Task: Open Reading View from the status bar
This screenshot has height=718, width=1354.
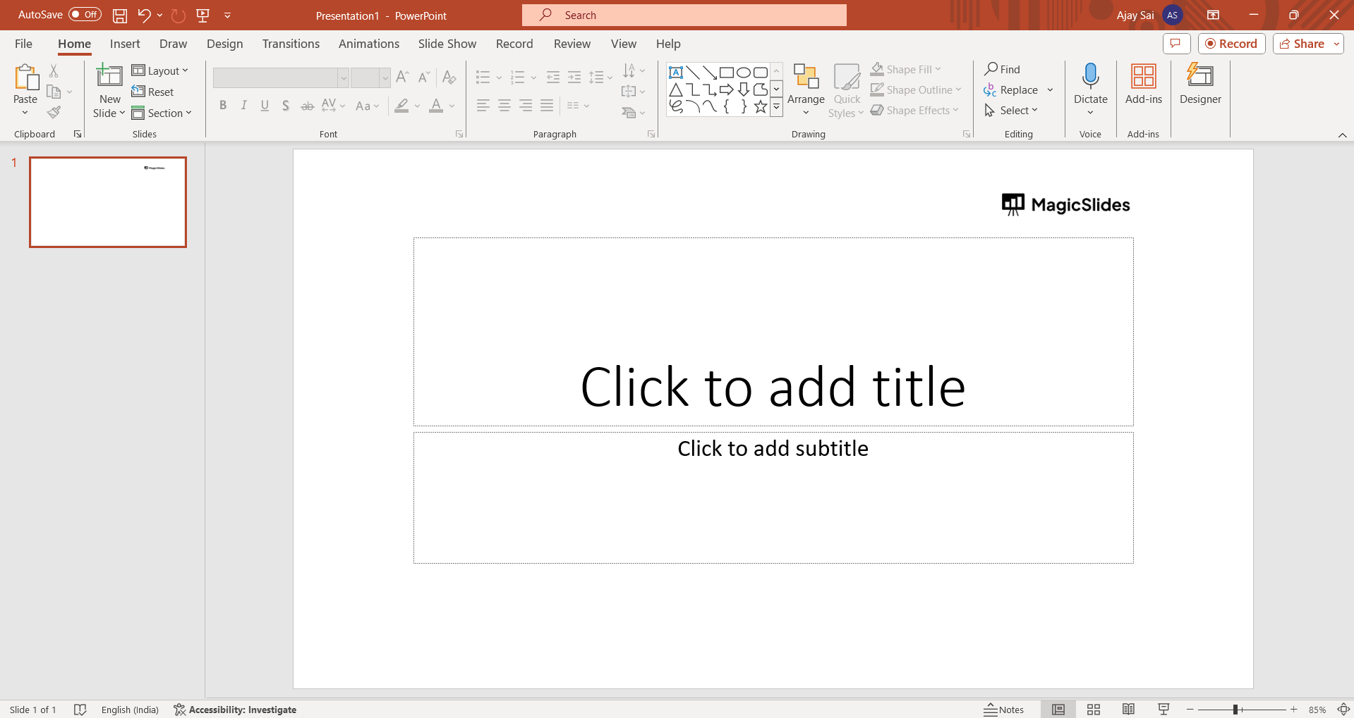Action: [x=1128, y=710]
